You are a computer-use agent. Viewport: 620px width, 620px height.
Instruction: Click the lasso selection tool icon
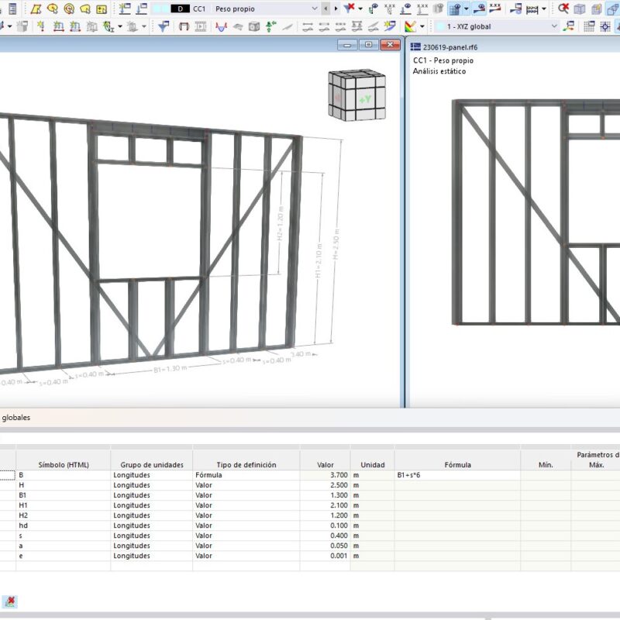[x=52, y=9]
